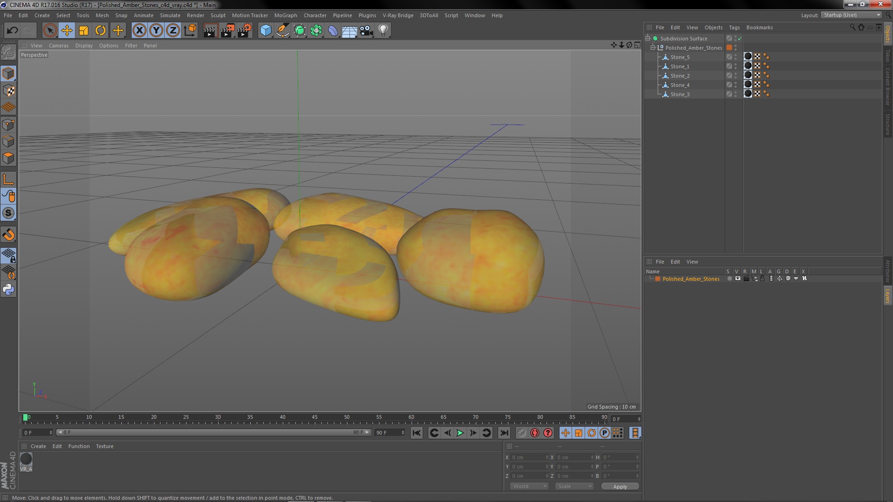
Task: Click the timeline range slider bar
Action: (x=213, y=432)
